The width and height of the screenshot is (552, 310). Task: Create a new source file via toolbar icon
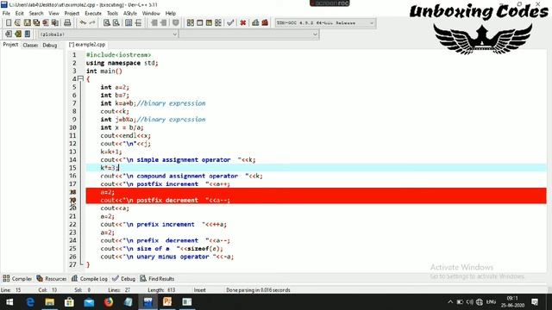click(x=9, y=23)
